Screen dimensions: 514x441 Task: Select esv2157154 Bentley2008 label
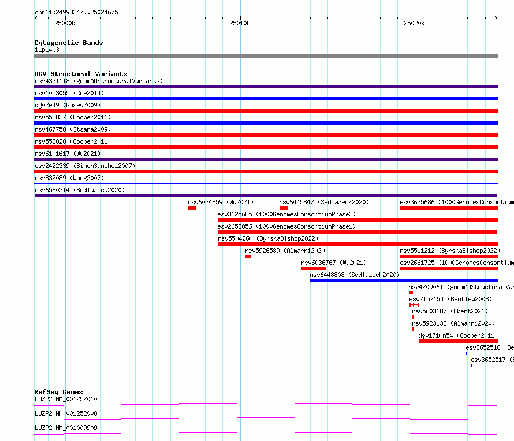pyautogui.click(x=450, y=299)
